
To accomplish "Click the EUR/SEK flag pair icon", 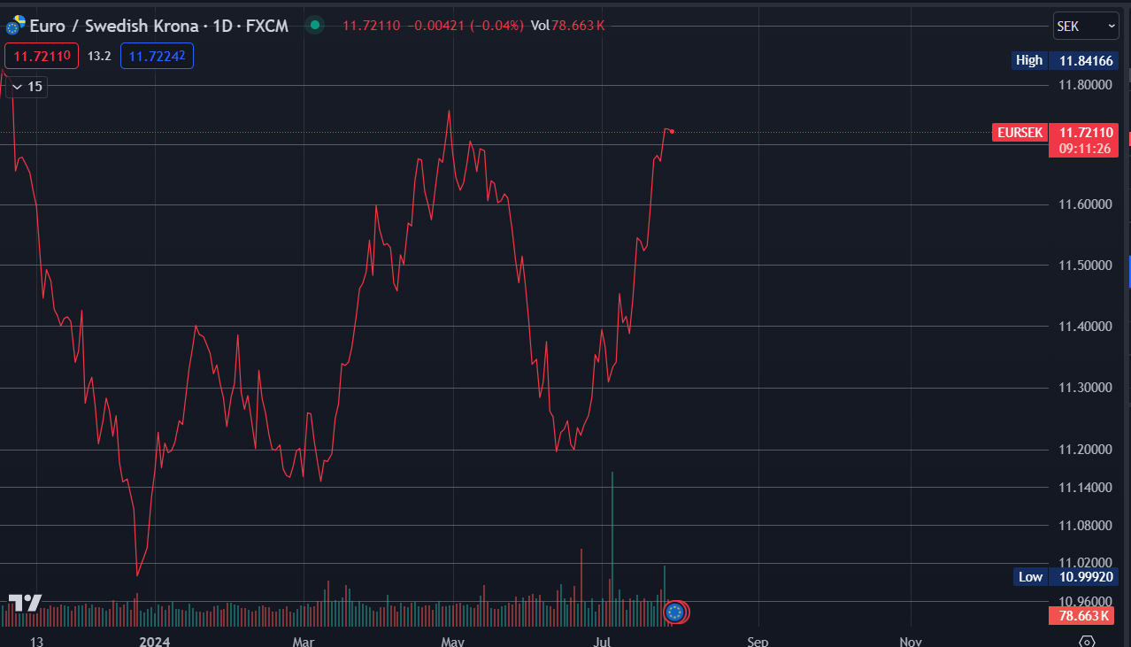I will click(15, 26).
